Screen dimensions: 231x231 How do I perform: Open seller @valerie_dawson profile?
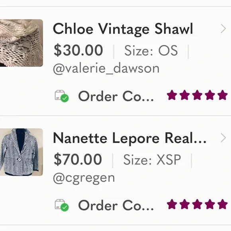tap(106, 69)
